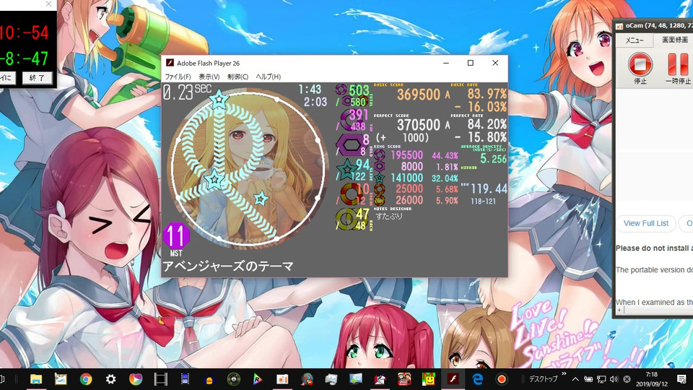This screenshot has width=693, height=390.
Task: Click the perfect score 370500 value
Action: (418, 125)
